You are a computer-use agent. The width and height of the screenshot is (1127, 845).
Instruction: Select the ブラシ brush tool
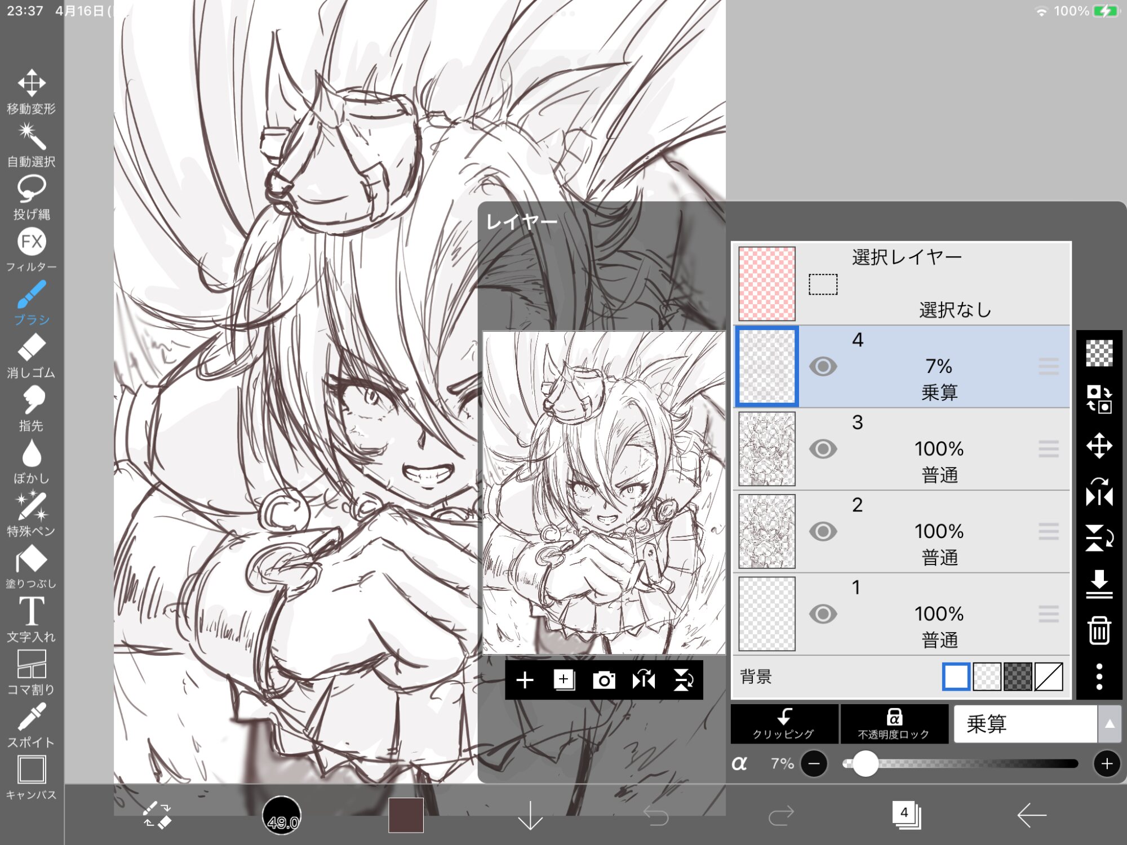32,303
